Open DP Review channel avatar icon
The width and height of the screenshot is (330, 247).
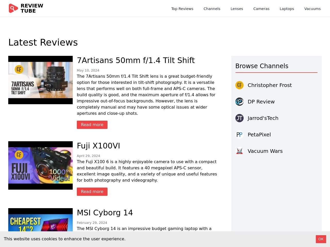click(x=240, y=102)
